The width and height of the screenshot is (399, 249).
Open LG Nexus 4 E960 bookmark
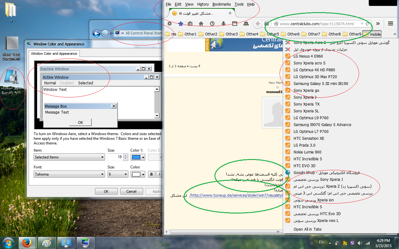(x=341, y=56)
